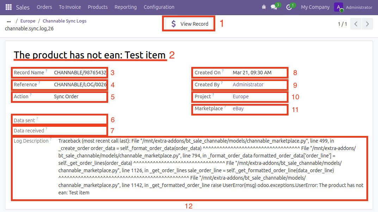Click the debug bug icon
The image size is (378, 212).
[x=264, y=7]
